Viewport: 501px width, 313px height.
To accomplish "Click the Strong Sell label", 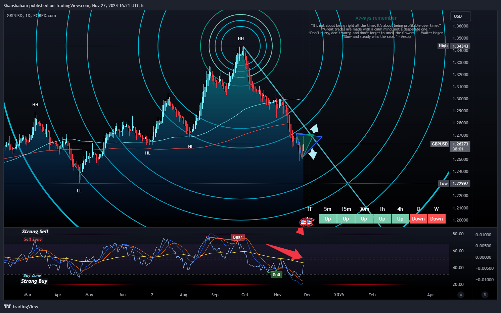I will coord(35,232).
